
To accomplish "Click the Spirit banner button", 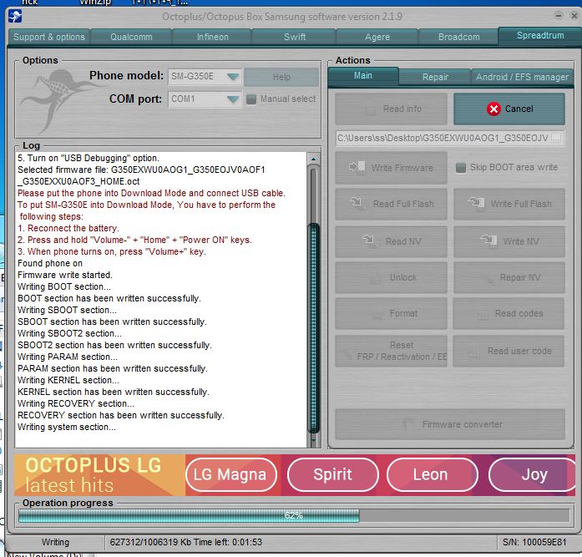I will pyautogui.click(x=332, y=474).
